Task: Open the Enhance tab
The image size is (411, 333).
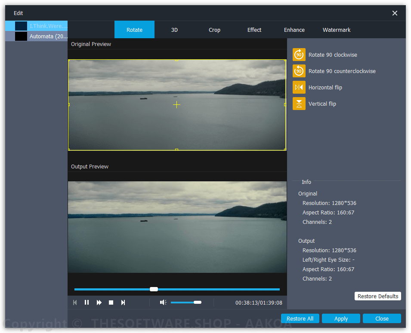Action: 294,30
